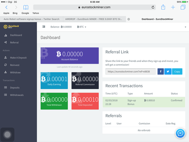Toggle sidebar with the hamburger menu icon
The width and height of the screenshot is (189, 142).
(x=44, y=27)
